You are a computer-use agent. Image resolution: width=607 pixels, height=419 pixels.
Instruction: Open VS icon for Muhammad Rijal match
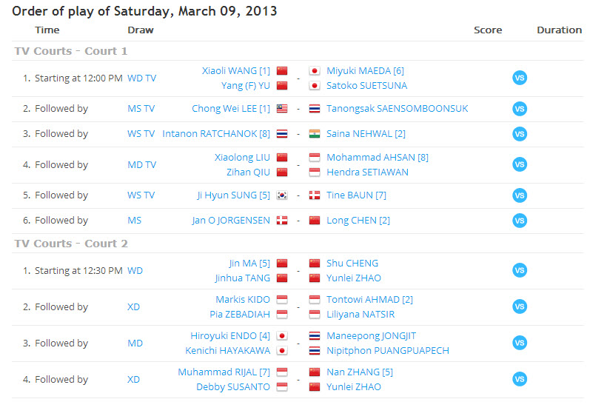(x=520, y=379)
